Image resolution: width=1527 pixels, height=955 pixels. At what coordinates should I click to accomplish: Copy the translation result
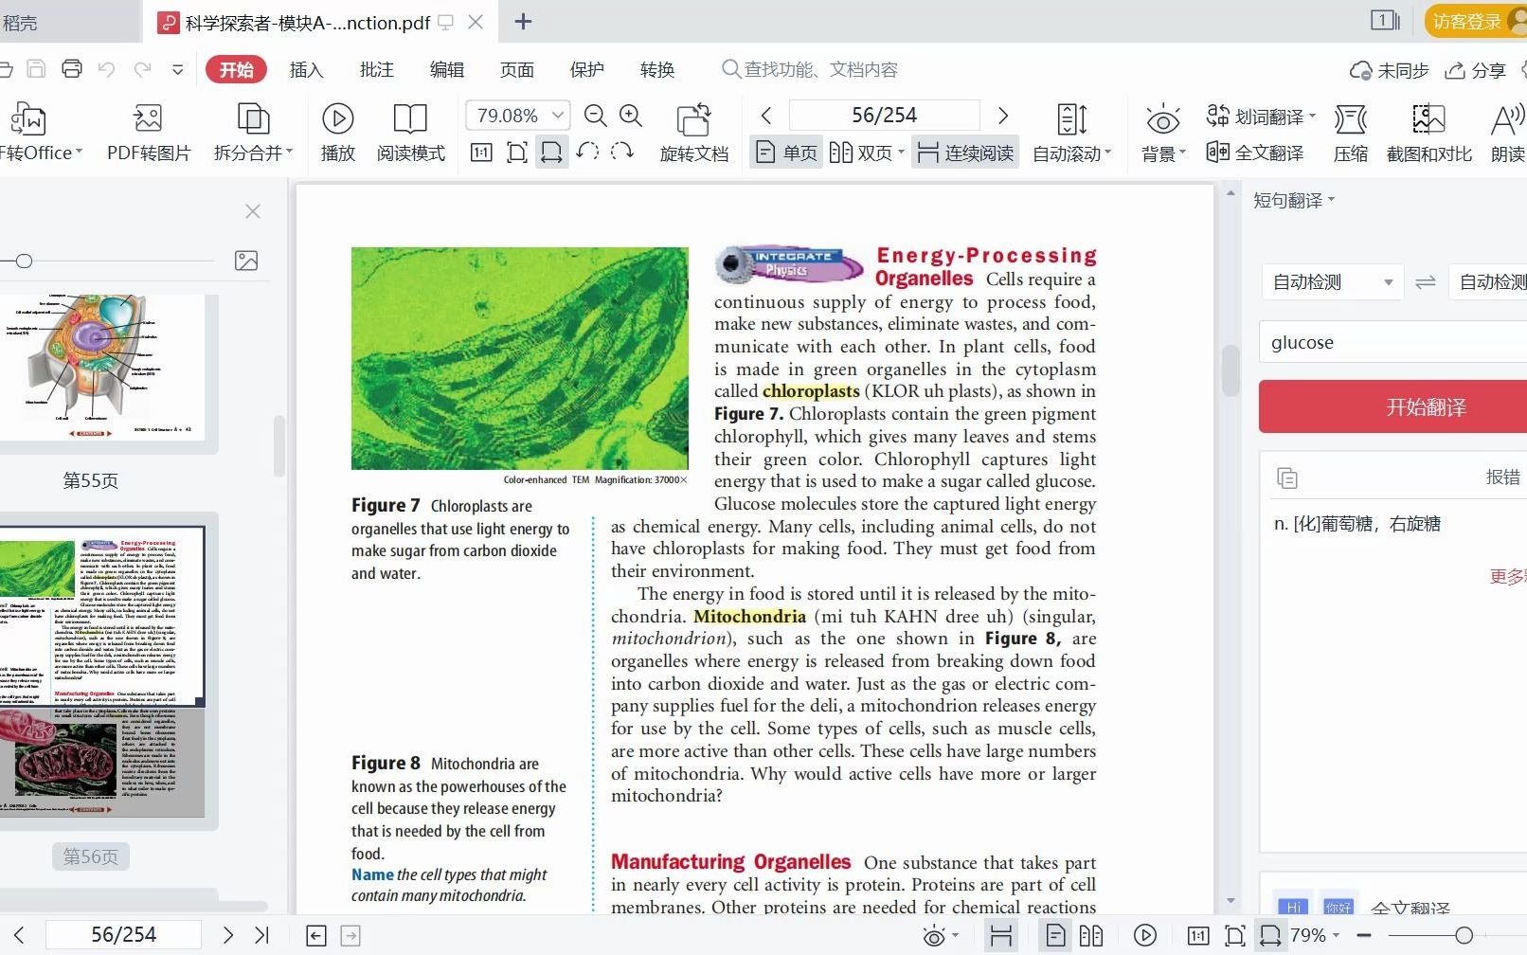pyautogui.click(x=1287, y=478)
